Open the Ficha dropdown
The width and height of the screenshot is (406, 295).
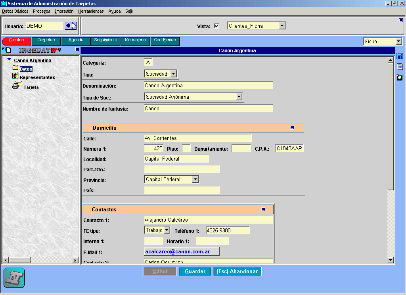tap(399, 41)
